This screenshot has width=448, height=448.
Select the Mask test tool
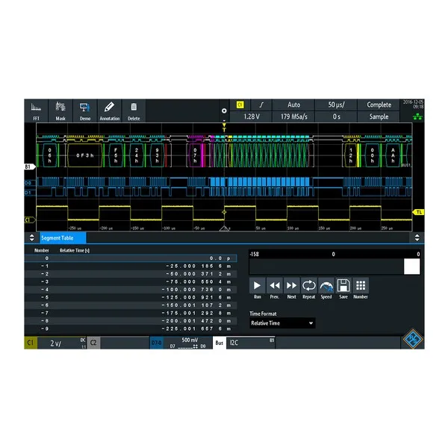point(60,111)
